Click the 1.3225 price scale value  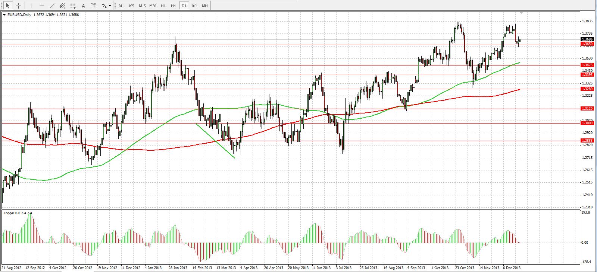click(587, 96)
